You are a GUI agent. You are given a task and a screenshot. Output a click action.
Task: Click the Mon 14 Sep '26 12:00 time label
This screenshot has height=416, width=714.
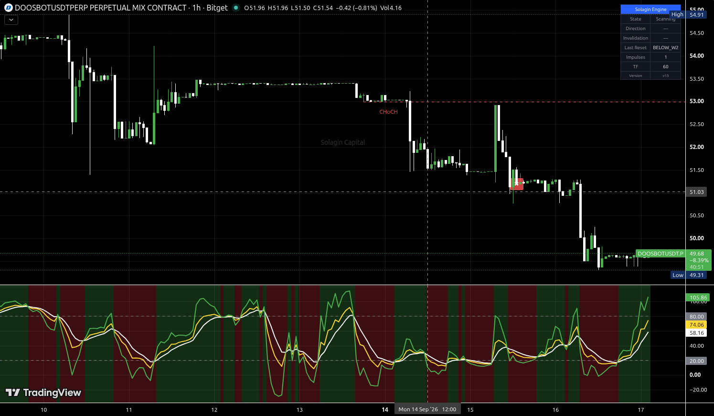[427, 409]
